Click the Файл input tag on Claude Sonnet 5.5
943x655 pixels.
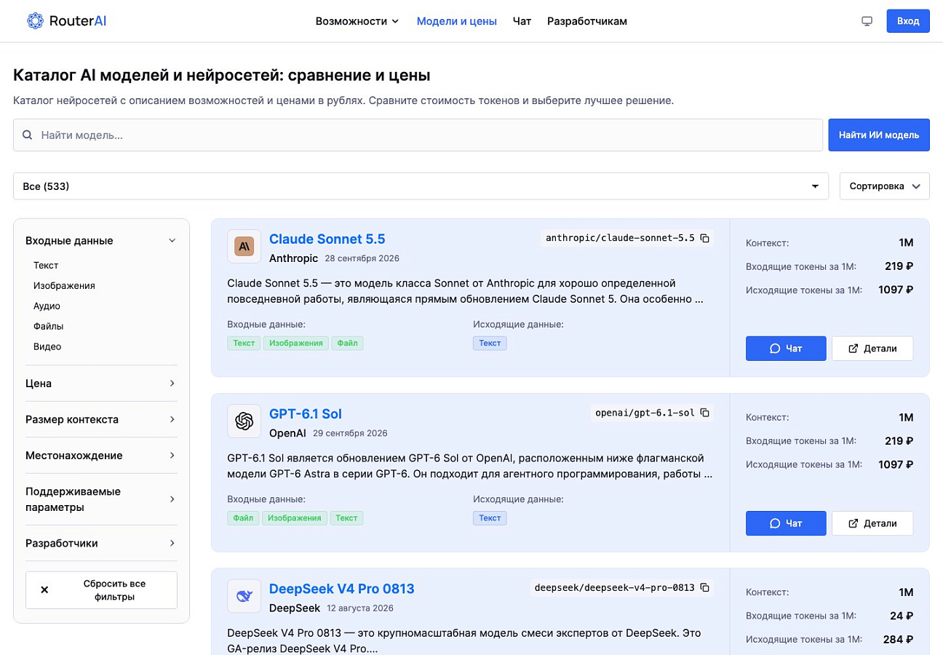click(347, 343)
